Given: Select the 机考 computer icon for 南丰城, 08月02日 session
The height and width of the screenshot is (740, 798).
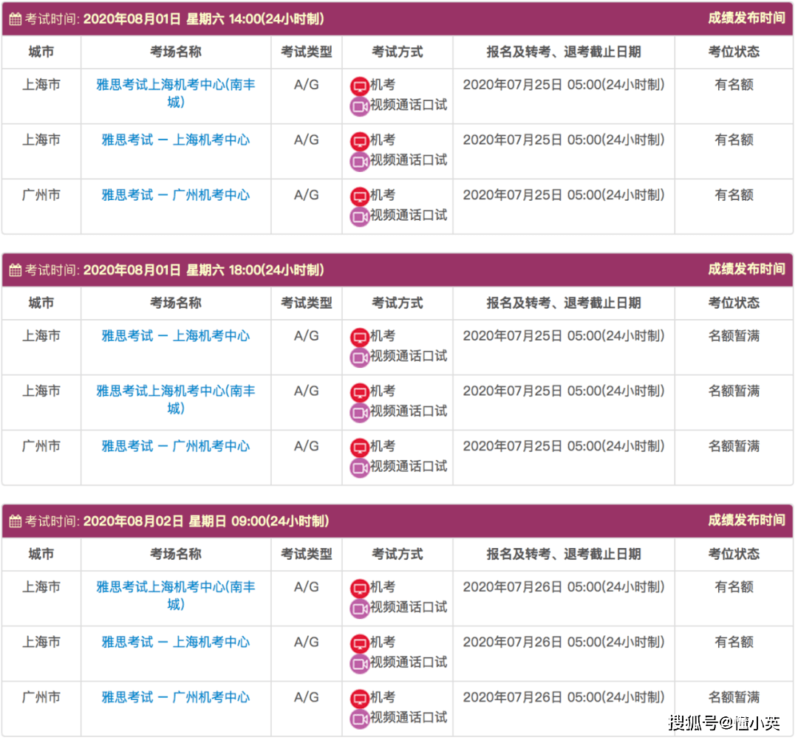Looking at the screenshot, I should pos(360,589).
